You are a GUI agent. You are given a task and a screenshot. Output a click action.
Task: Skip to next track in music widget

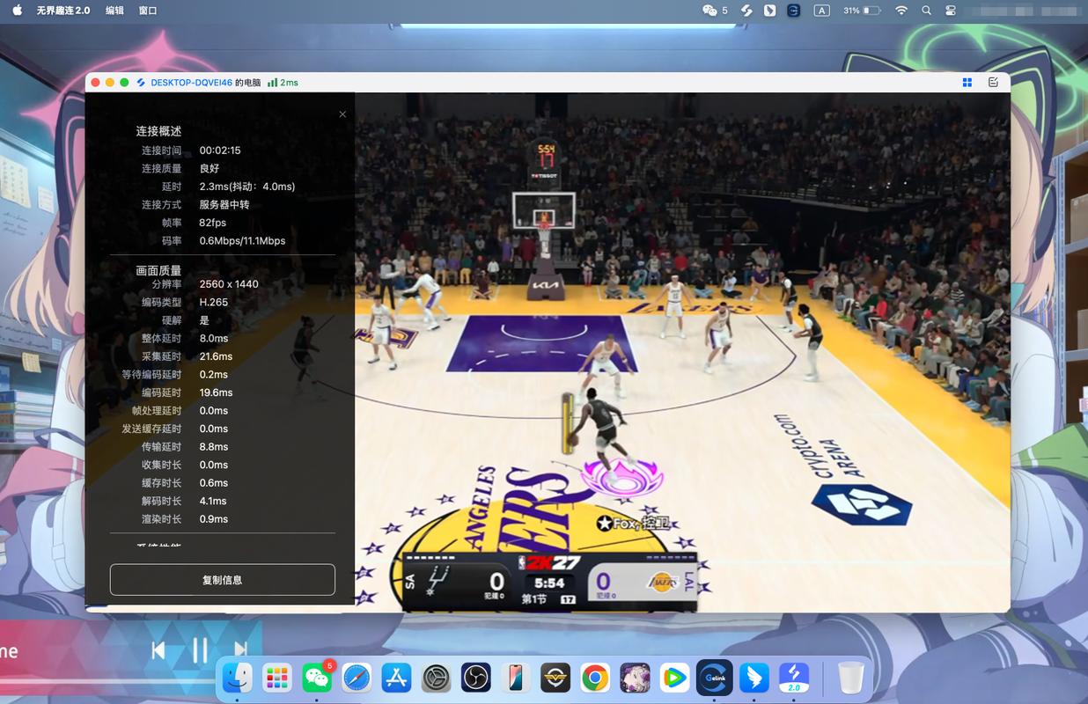240,650
